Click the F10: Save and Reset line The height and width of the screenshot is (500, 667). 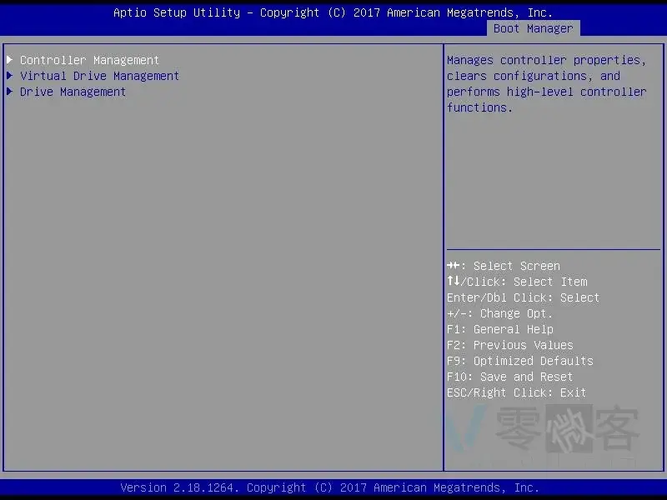click(509, 377)
